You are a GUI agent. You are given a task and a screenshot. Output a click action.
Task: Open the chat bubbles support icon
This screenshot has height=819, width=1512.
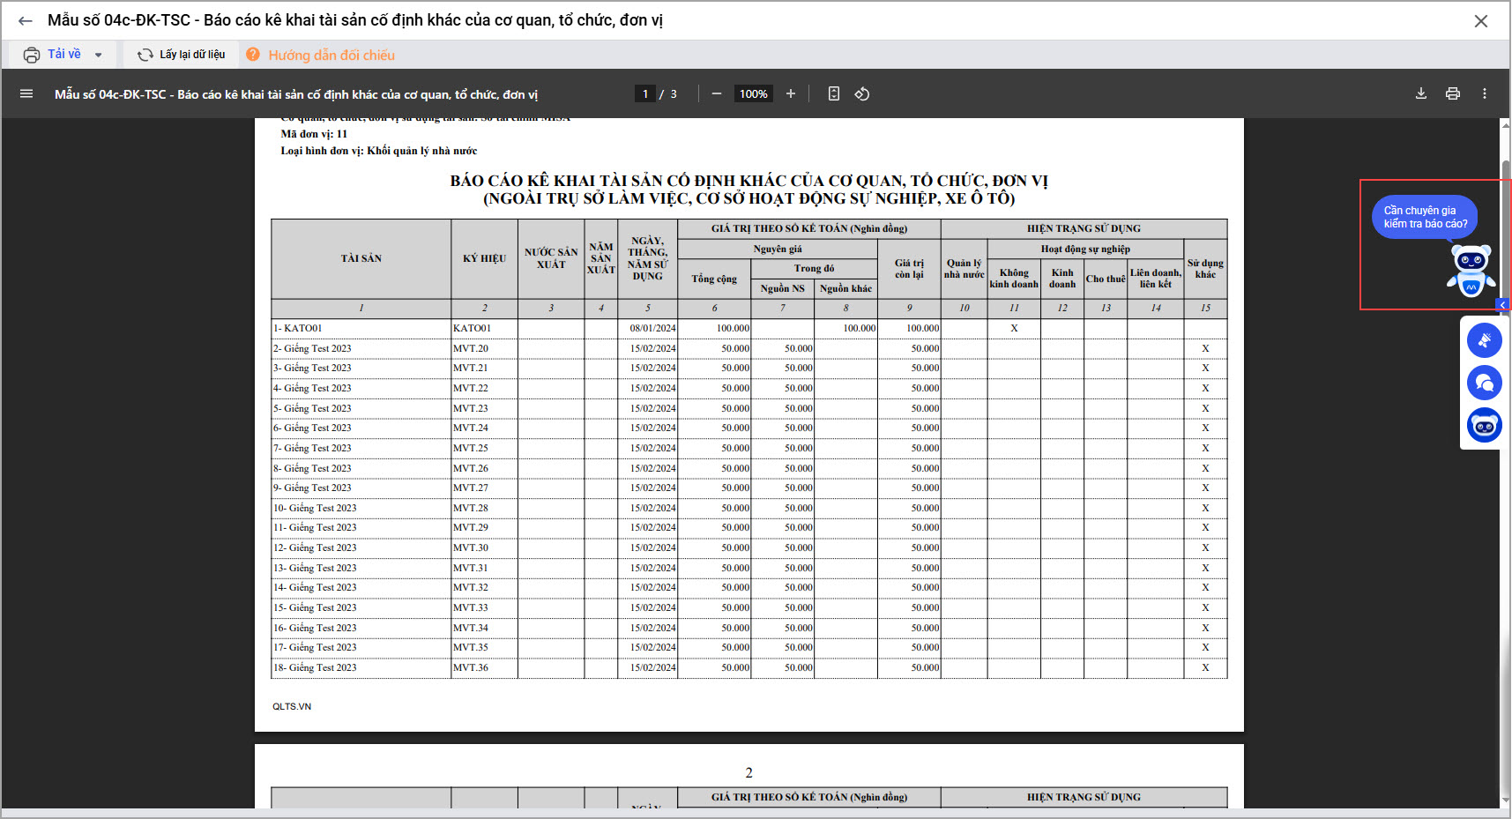1485,383
